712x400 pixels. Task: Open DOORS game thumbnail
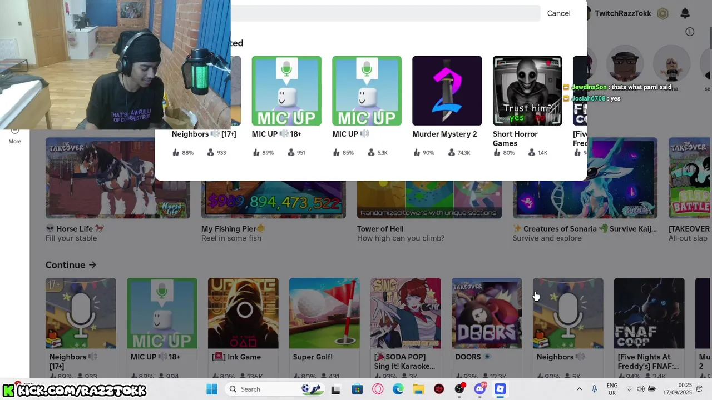click(487, 313)
